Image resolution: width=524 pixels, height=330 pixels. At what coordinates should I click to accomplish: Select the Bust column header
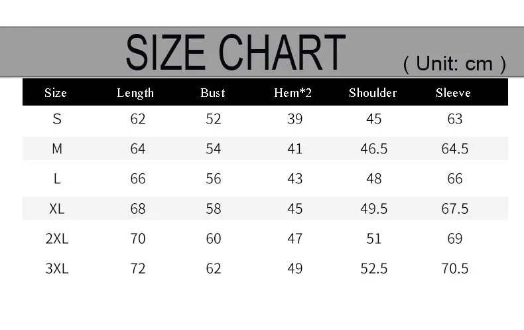pyautogui.click(x=213, y=93)
